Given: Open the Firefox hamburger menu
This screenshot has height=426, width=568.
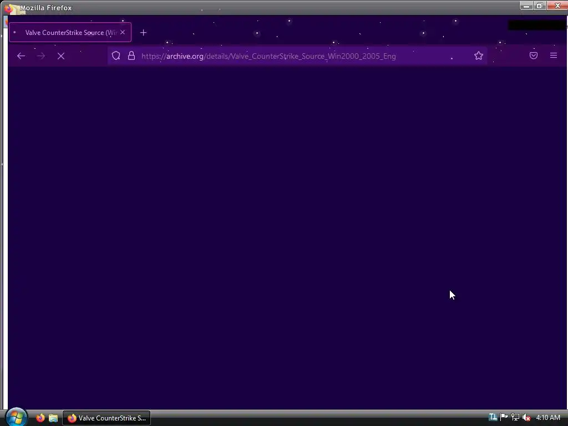Looking at the screenshot, I should (554, 55).
